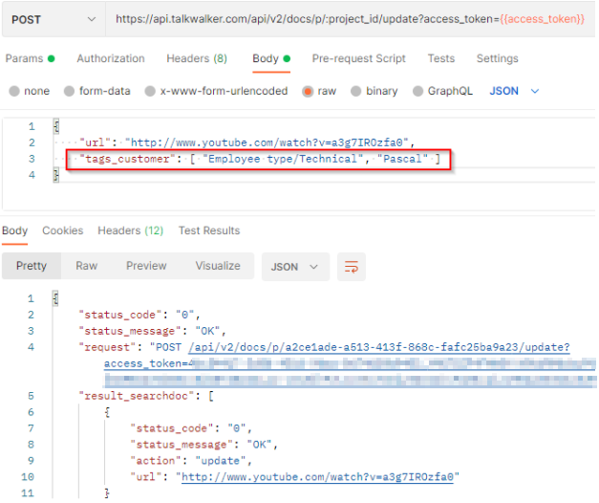This screenshot has height=503, width=599.
Task: Click the request URL input field
Action: 350,19
